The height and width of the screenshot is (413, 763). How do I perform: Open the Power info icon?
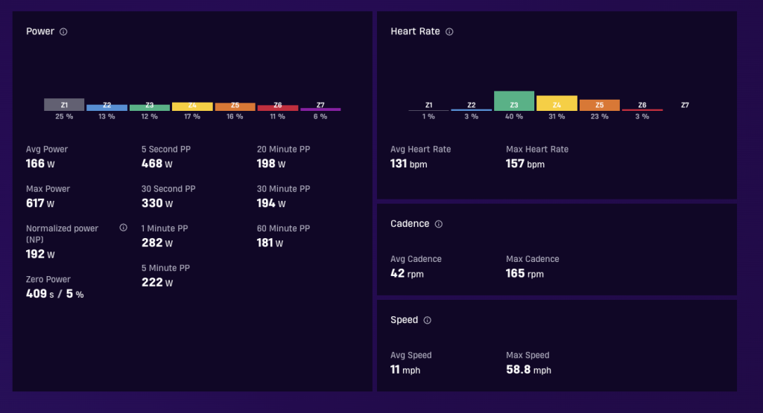pos(63,31)
